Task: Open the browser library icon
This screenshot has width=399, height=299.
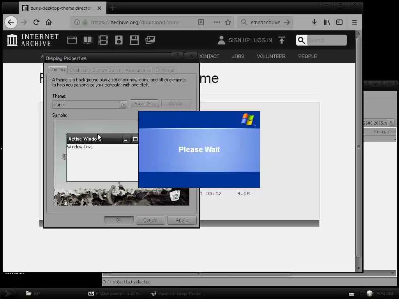Action: coord(327,22)
